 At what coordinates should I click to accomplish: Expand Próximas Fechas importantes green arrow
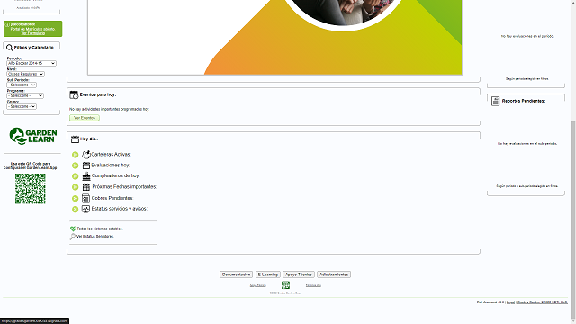[x=76, y=187]
